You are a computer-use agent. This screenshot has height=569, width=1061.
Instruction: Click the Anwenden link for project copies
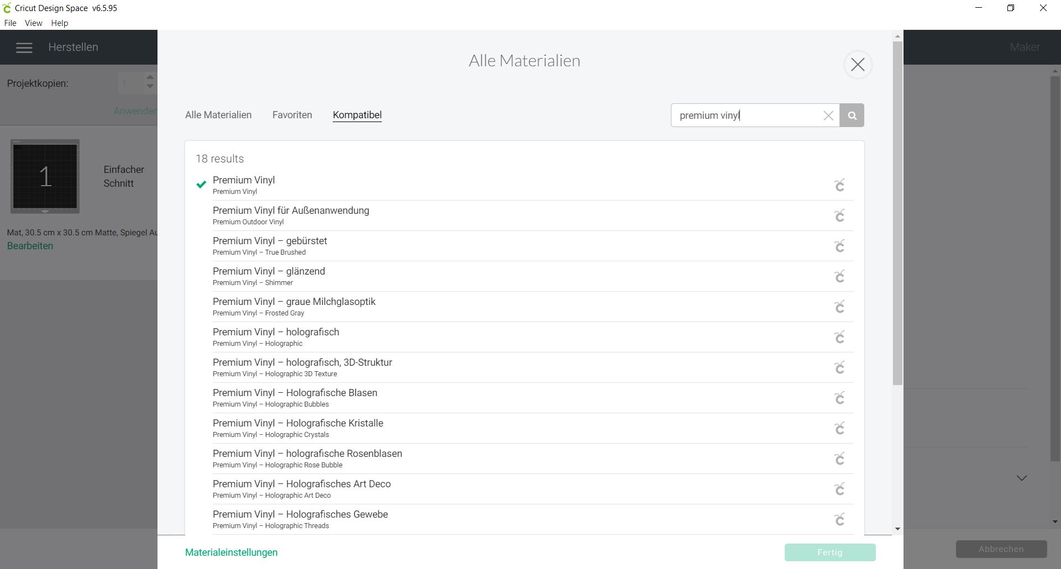[x=135, y=111]
